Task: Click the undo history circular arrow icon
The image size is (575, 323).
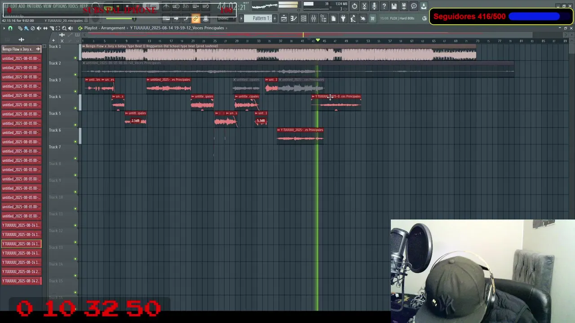Action: pyautogui.click(x=354, y=6)
